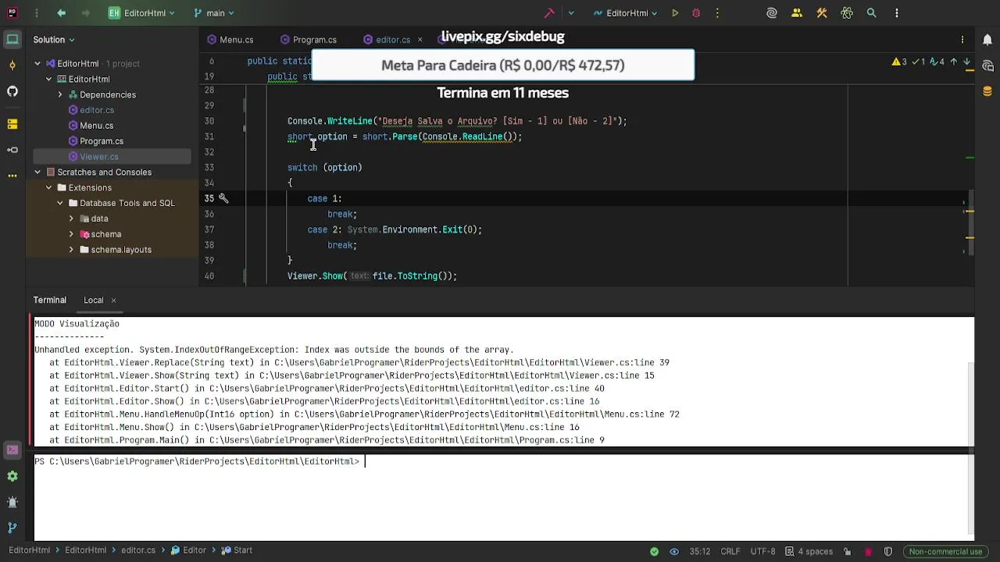Image resolution: width=1000 pixels, height=562 pixels.
Task: Open the bug-shaped tool window icon in left sidebar
Action: tap(12, 502)
